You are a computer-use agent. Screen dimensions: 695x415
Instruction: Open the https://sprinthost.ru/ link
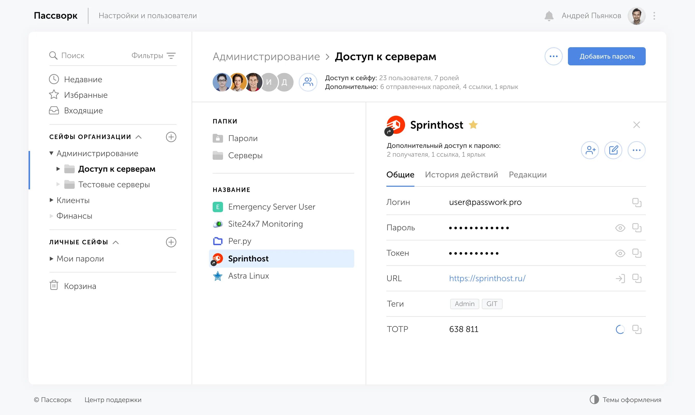[x=487, y=279]
